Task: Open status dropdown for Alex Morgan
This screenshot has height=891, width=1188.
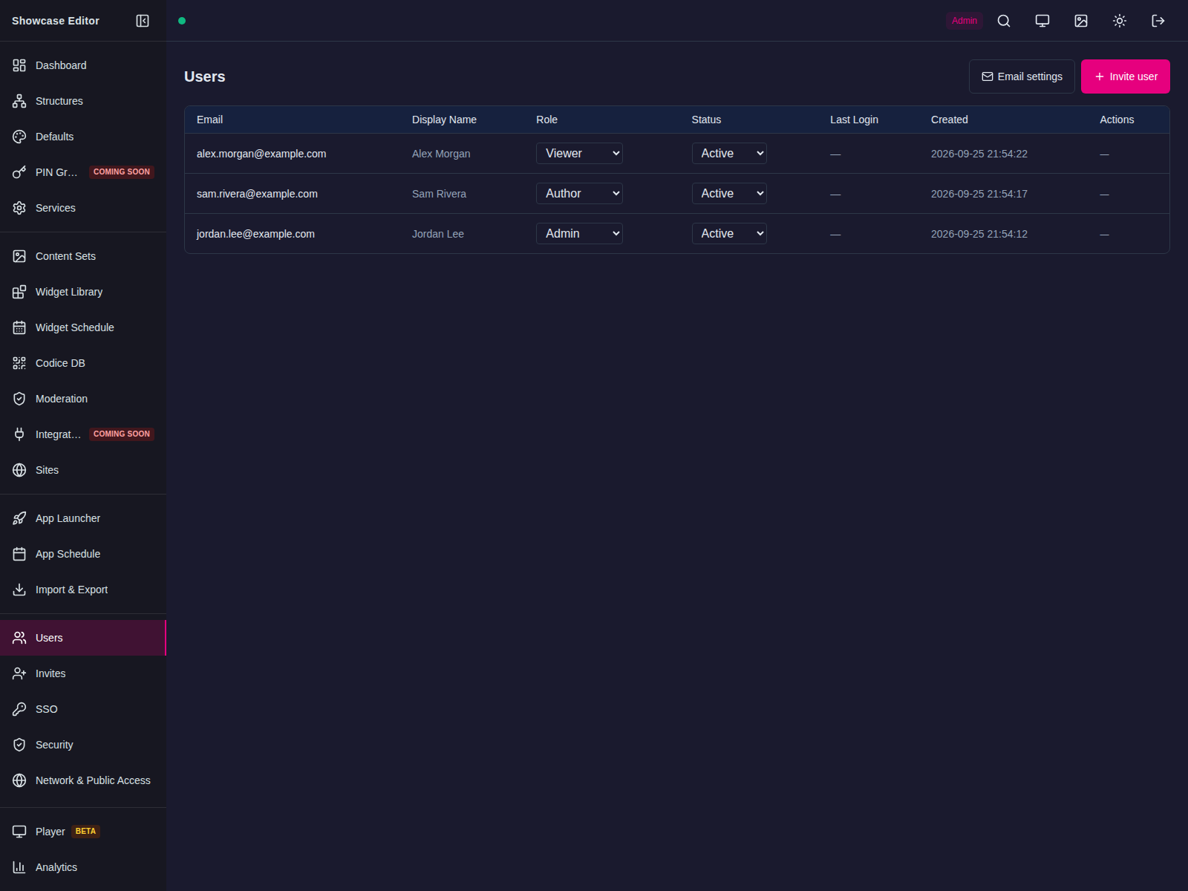Action: point(729,154)
